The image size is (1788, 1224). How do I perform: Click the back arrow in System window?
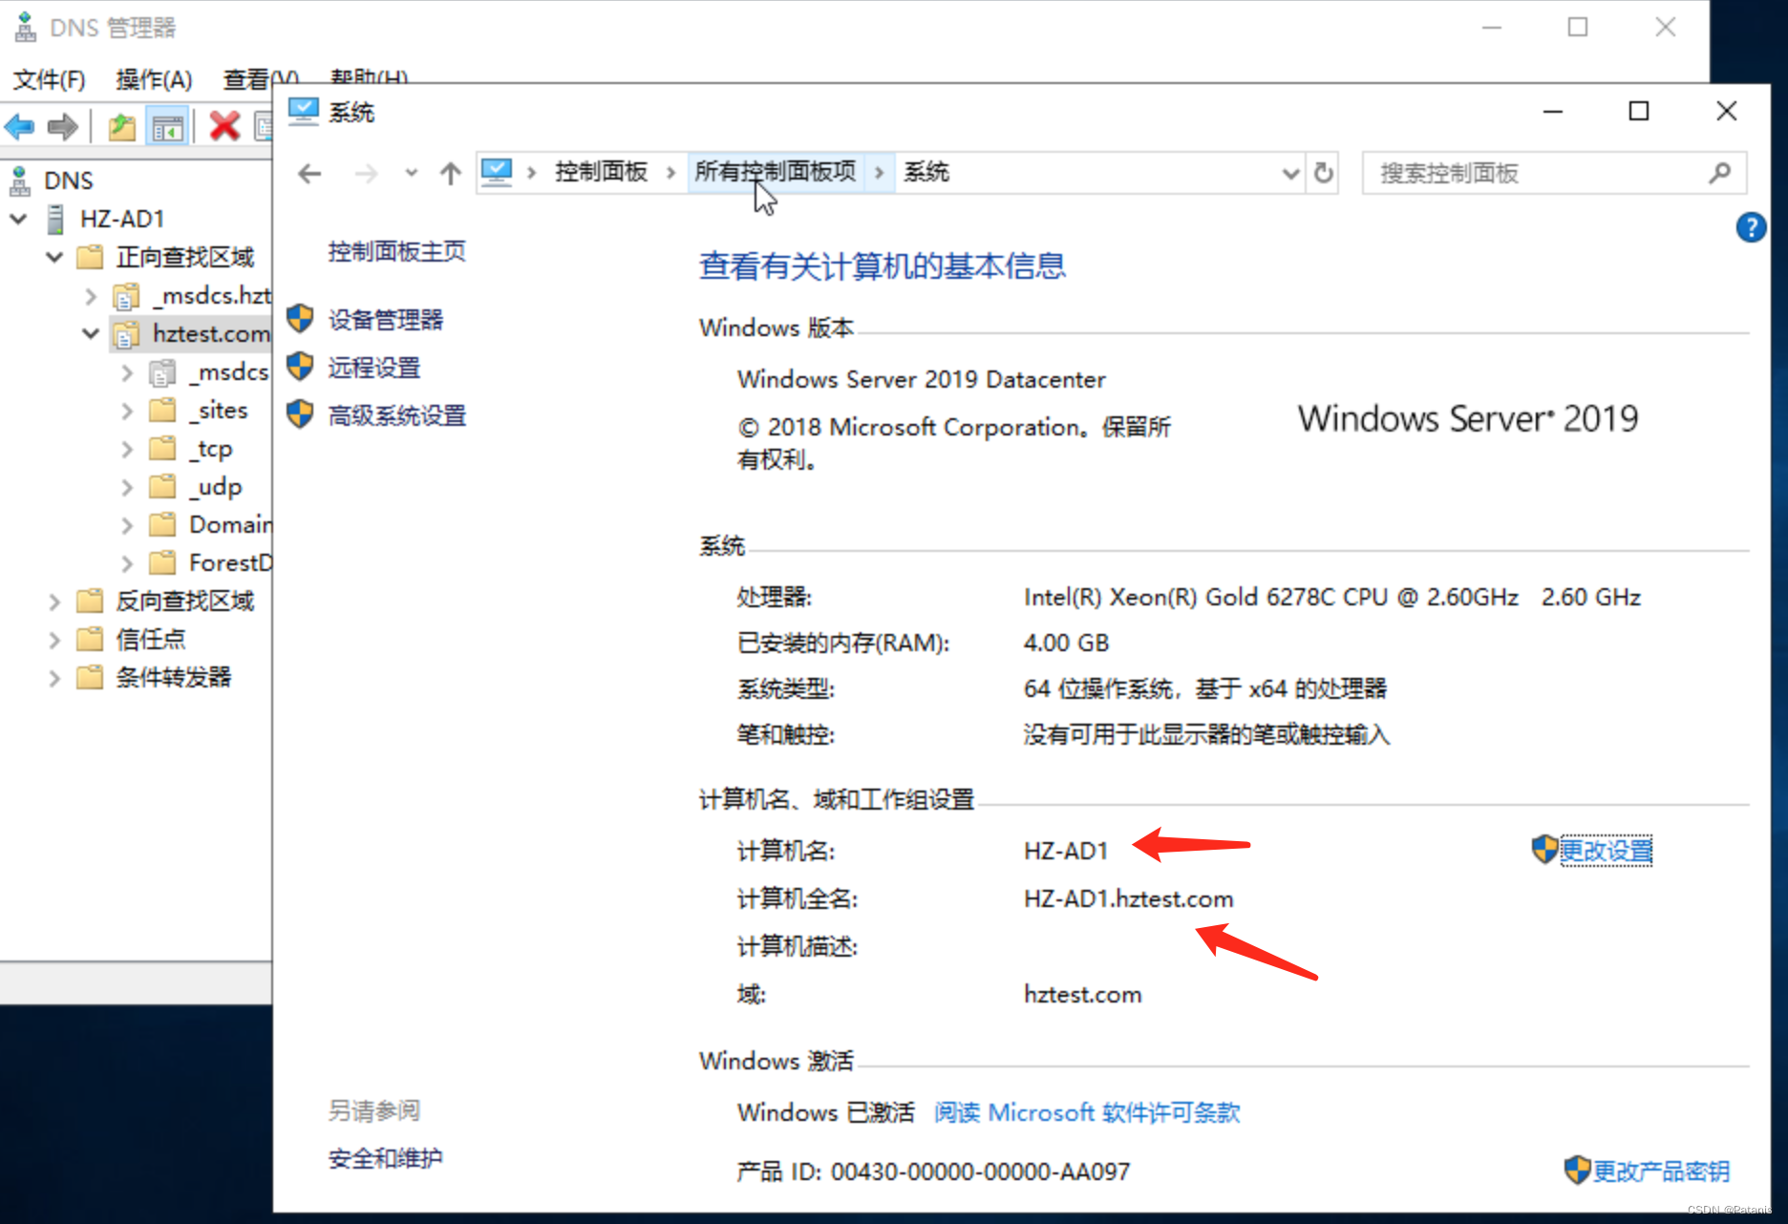pyautogui.click(x=309, y=174)
